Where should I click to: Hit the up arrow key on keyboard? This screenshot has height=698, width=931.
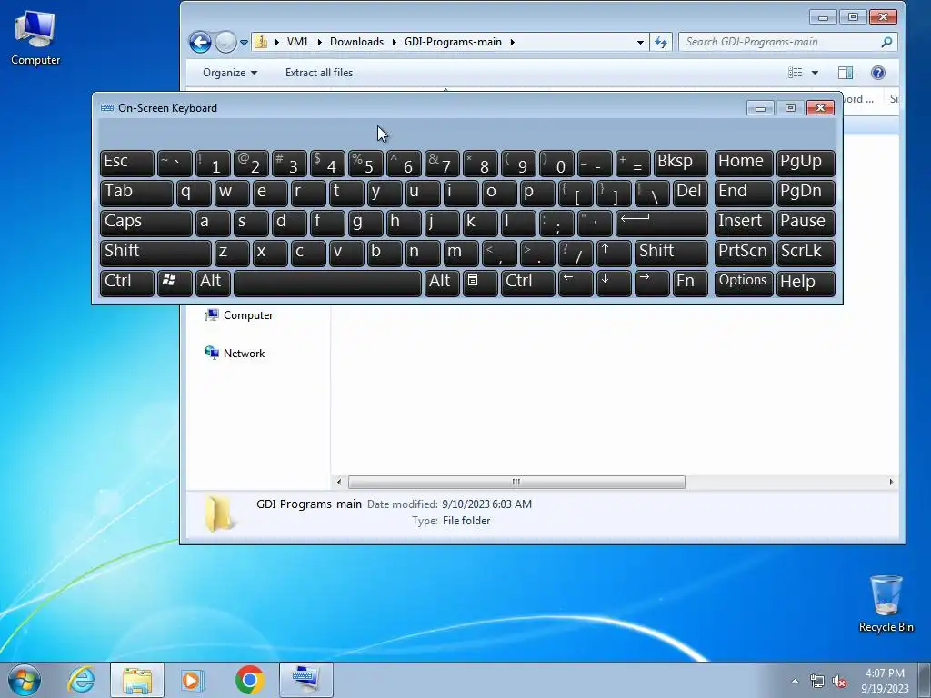[614, 253]
